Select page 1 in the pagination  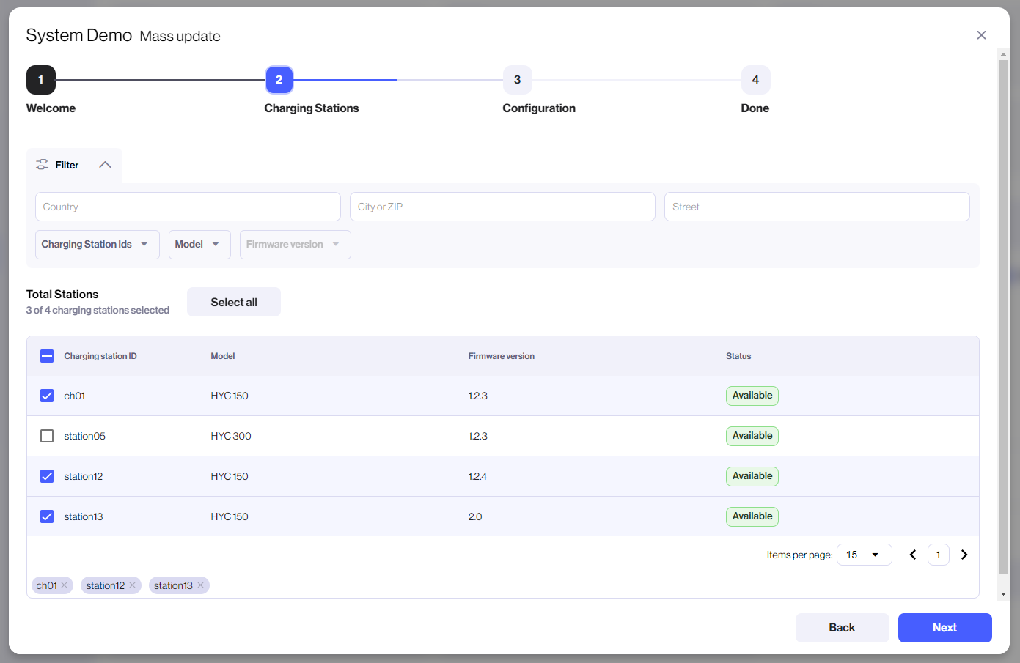(x=939, y=555)
